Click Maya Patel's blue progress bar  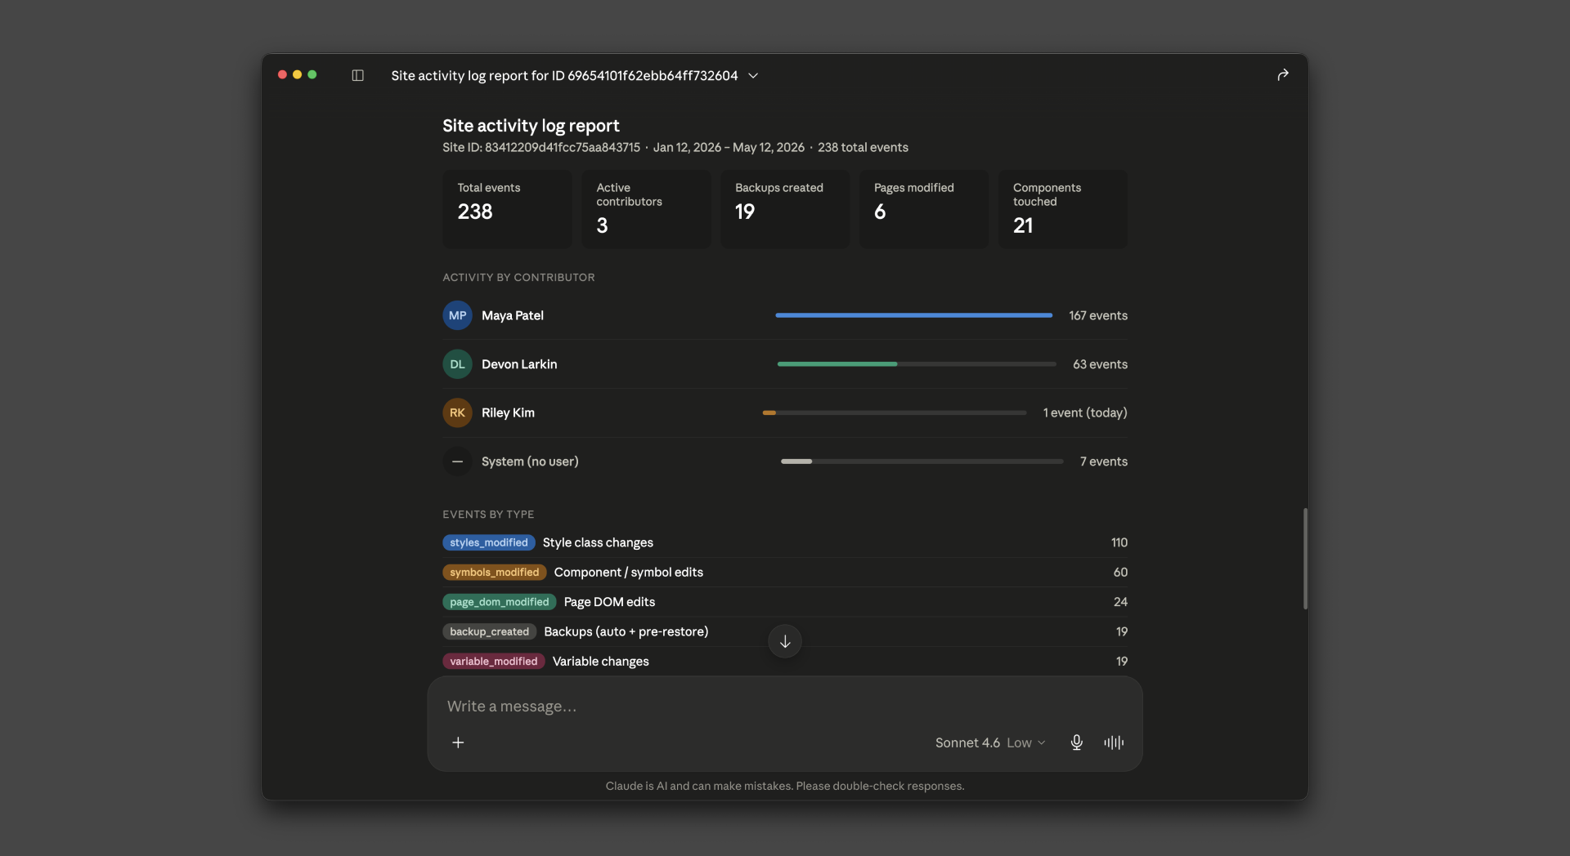tap(913, 315)
